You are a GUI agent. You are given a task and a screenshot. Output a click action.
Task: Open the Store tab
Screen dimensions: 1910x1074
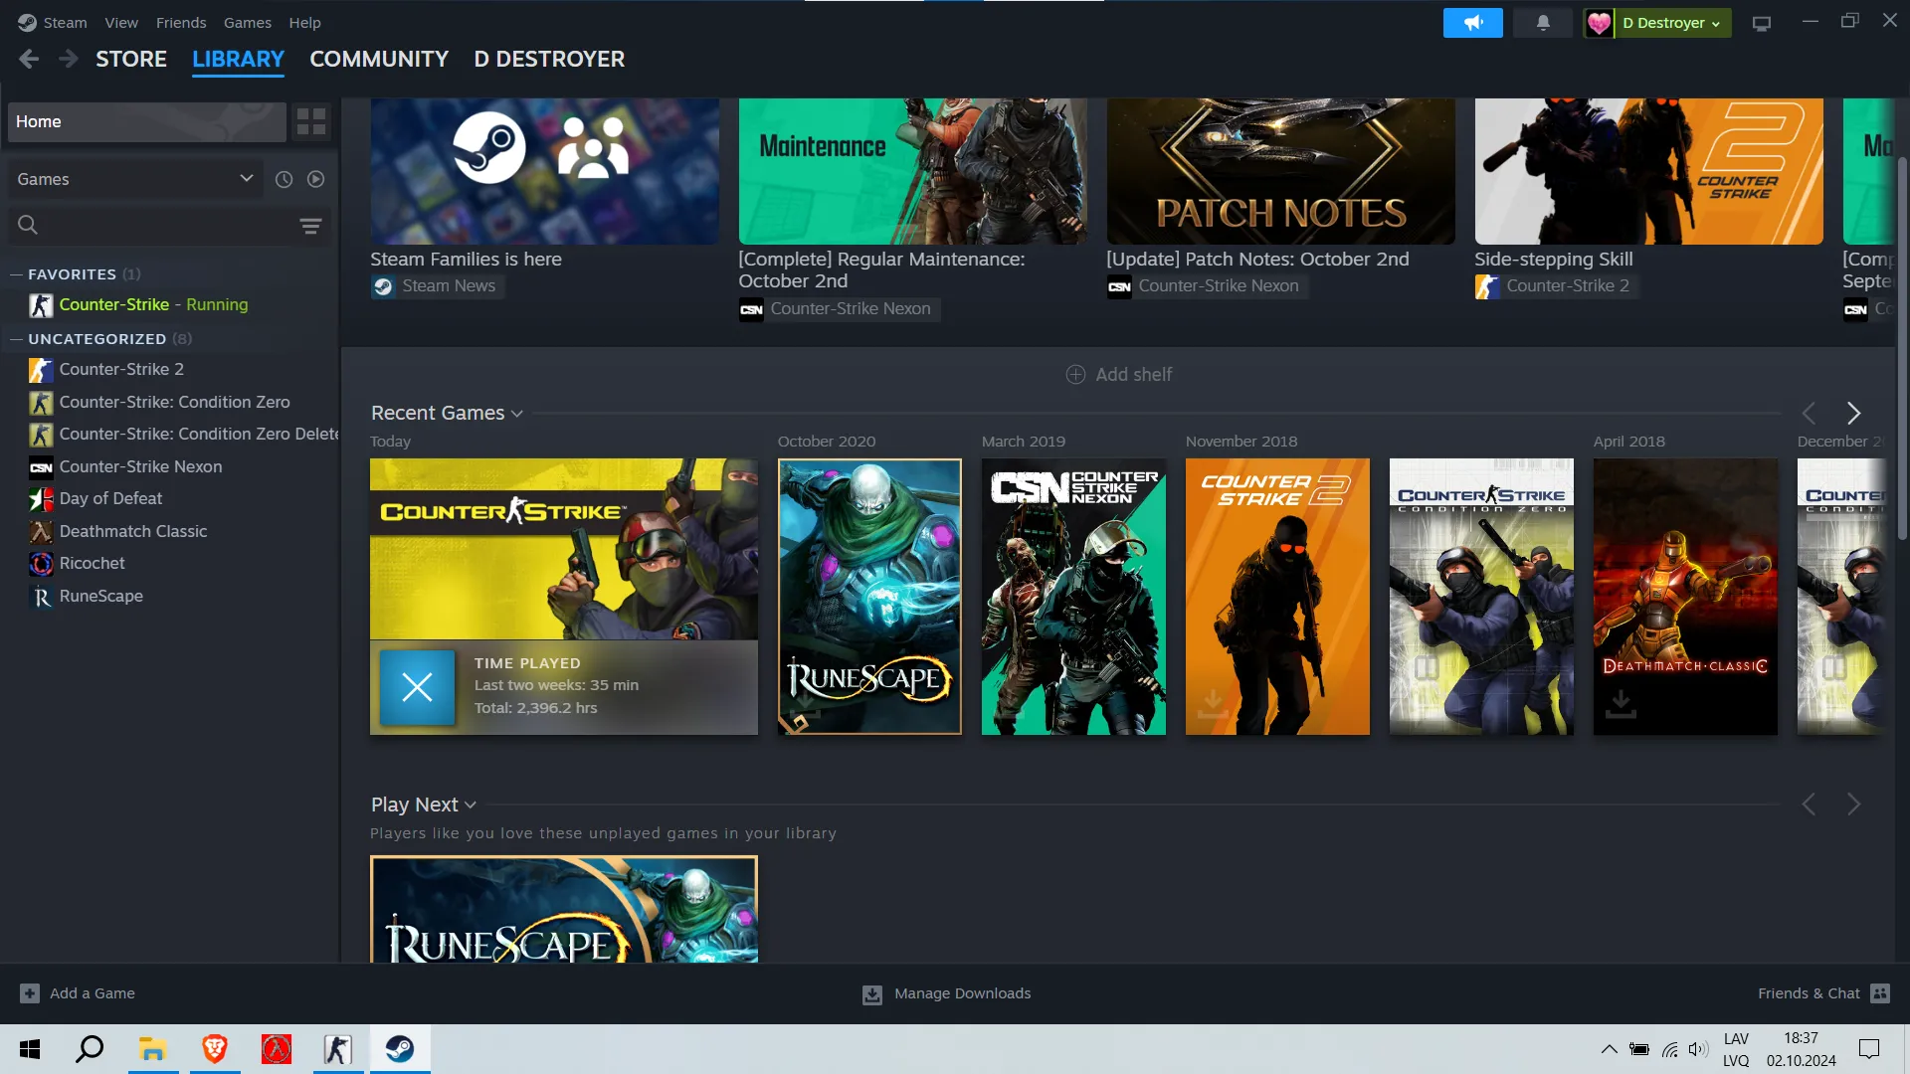point(131,59)
